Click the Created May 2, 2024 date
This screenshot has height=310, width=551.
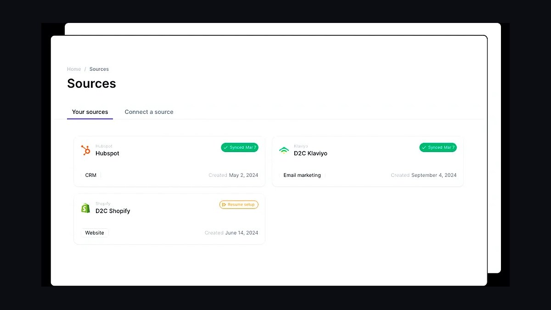(x=233, y=175)
